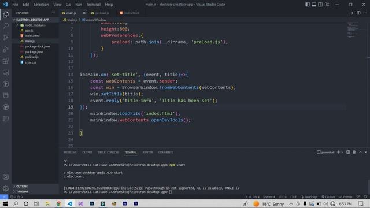370x208 pixels.
Task: Change Spaces: 4 indentation setting
Action: tap(269, 196)
